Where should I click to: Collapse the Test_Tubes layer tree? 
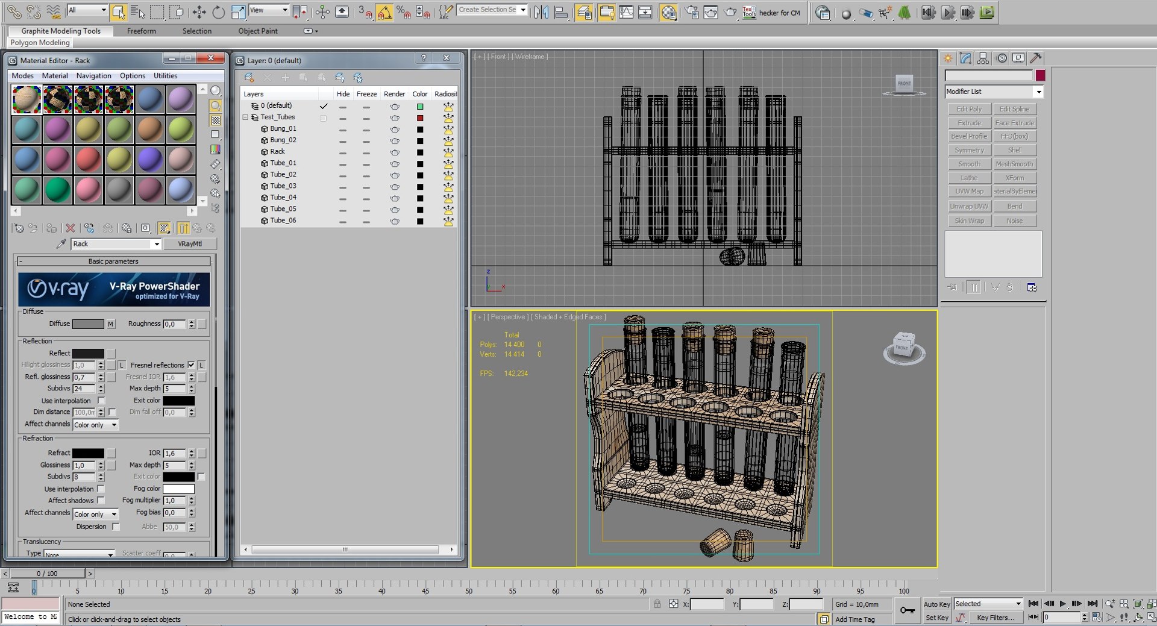pyautogui.click(x=245, y=117)
